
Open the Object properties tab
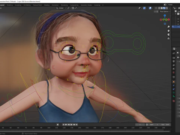coord(174,82)
